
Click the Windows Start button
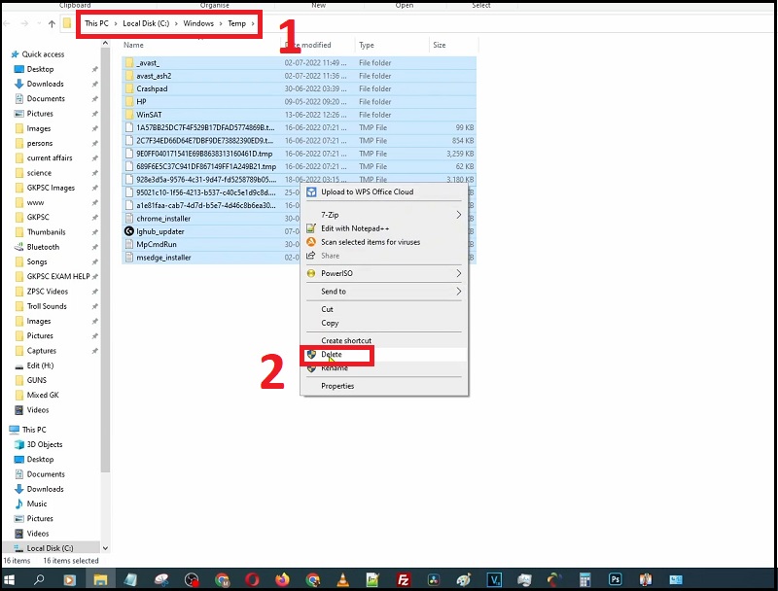pyautogui.click(x=11, y=579)
